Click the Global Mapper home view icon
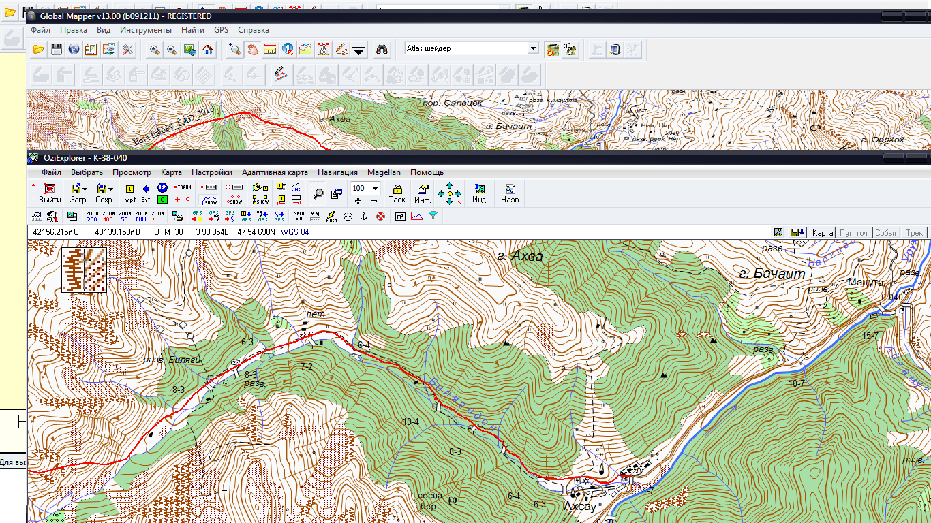931x523 pixels. click(x=208, y=50)
